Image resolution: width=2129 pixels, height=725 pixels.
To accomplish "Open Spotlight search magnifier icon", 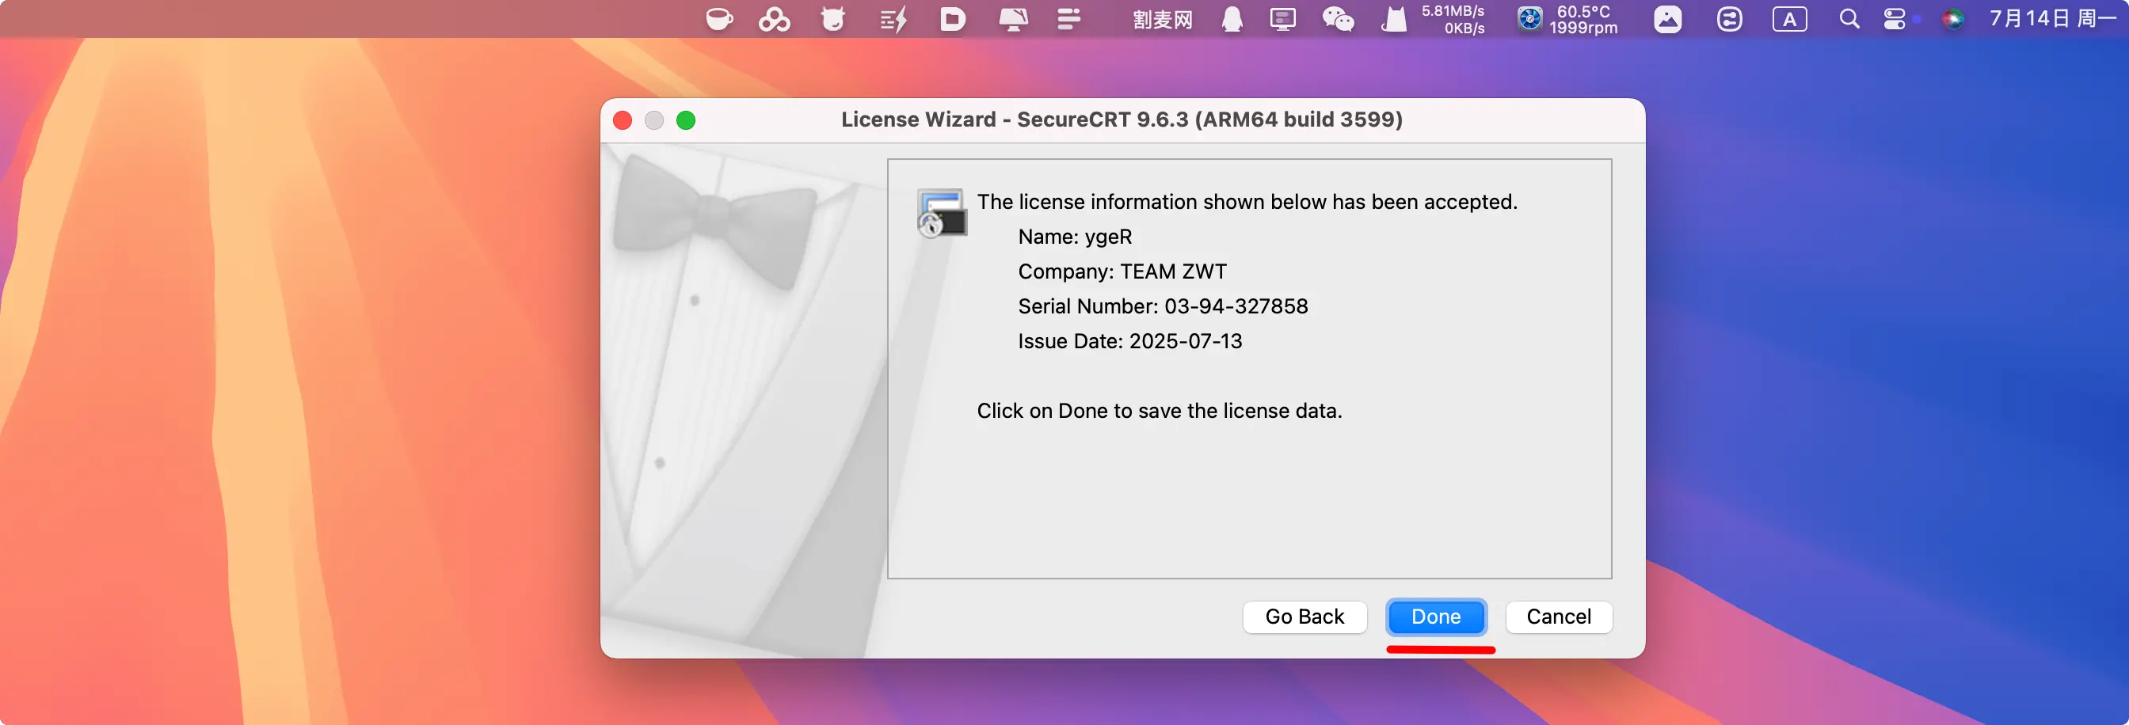I will tap(1849, 19).
